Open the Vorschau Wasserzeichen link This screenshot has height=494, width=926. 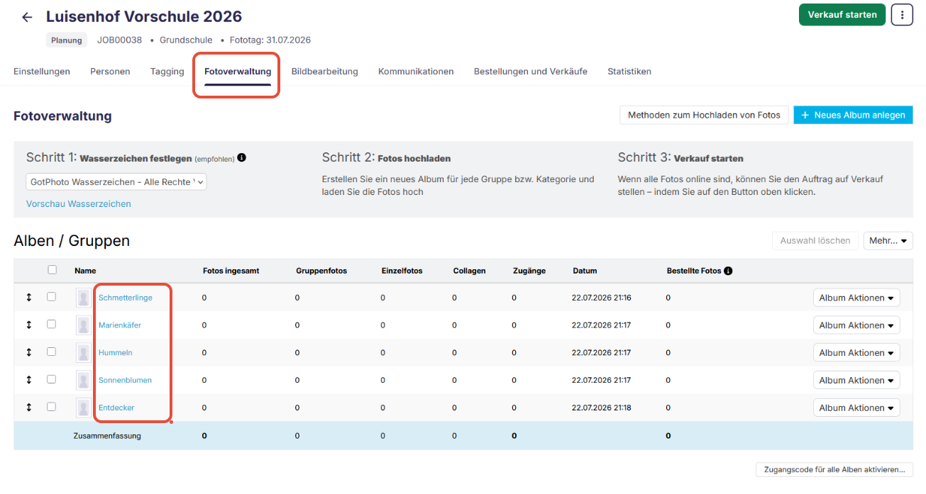click(x=79, y=204)
